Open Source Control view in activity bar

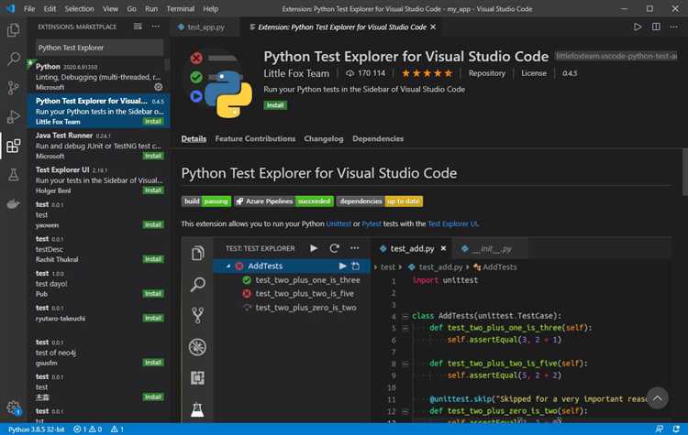pos(13,88)
